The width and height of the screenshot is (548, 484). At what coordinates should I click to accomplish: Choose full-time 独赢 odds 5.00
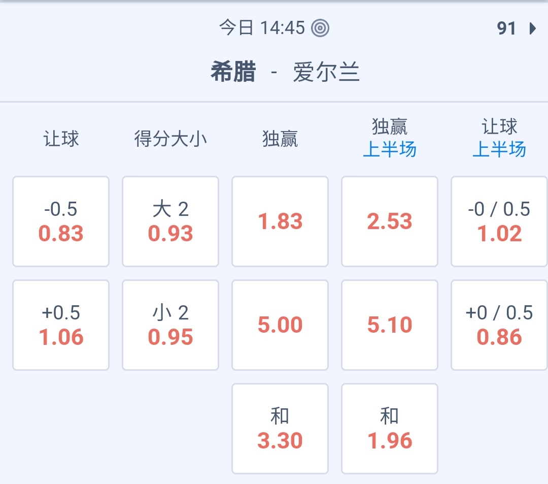tap(280, 325)
